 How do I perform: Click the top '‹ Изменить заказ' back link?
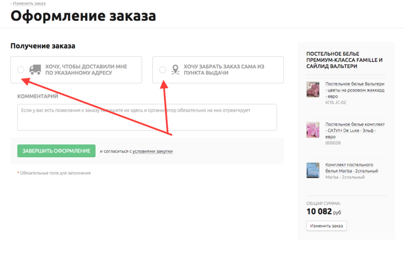(28, 3)
